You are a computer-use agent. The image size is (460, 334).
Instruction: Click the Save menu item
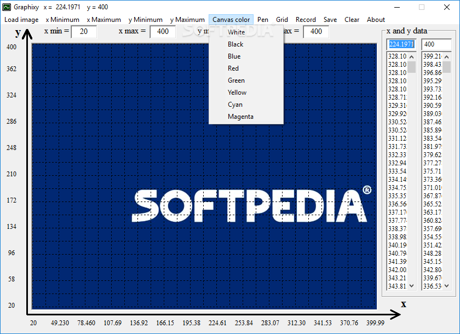click(x=330, y=20)
